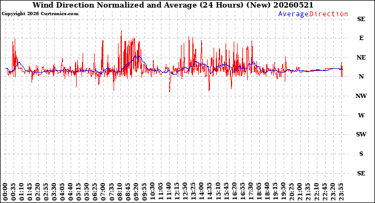Click the 09:55 time axis label
Viewport: 375px width, 203px height.
click(x=144, y=192)
